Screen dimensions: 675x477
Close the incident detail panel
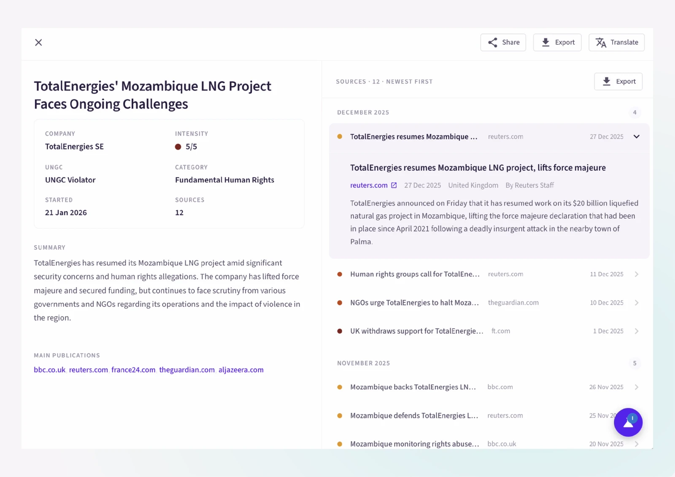click(38, 42)
